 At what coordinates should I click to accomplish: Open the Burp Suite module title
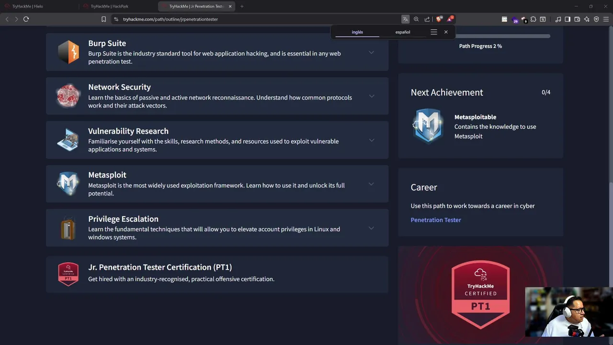click(x=107, y=43)
